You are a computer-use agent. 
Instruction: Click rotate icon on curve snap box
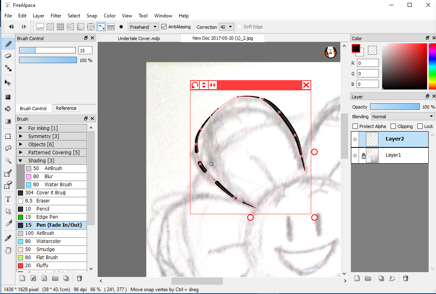(x=195, y=85)
